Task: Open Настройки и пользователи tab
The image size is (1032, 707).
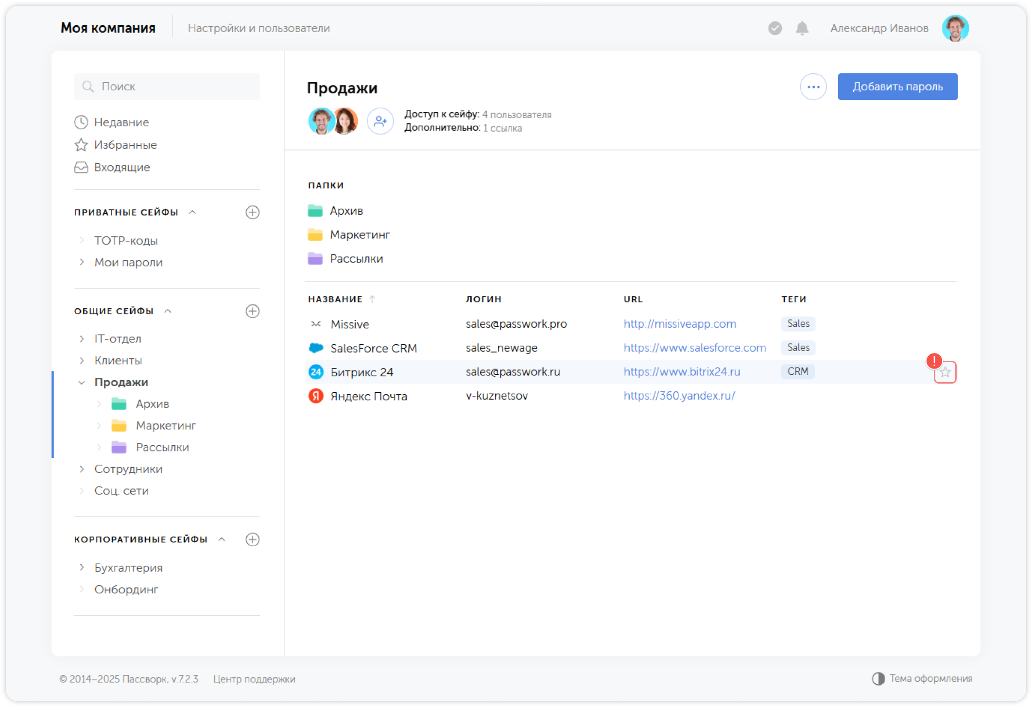Action: [258, 28]
